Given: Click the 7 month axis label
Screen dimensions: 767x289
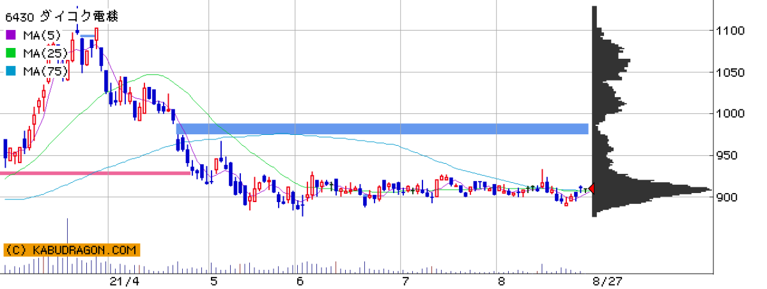Looking at the screenshot, I should tap(405, 281).
